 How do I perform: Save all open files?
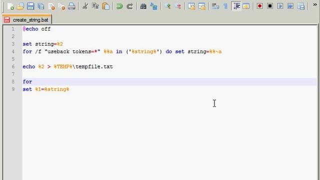[41, 6]
